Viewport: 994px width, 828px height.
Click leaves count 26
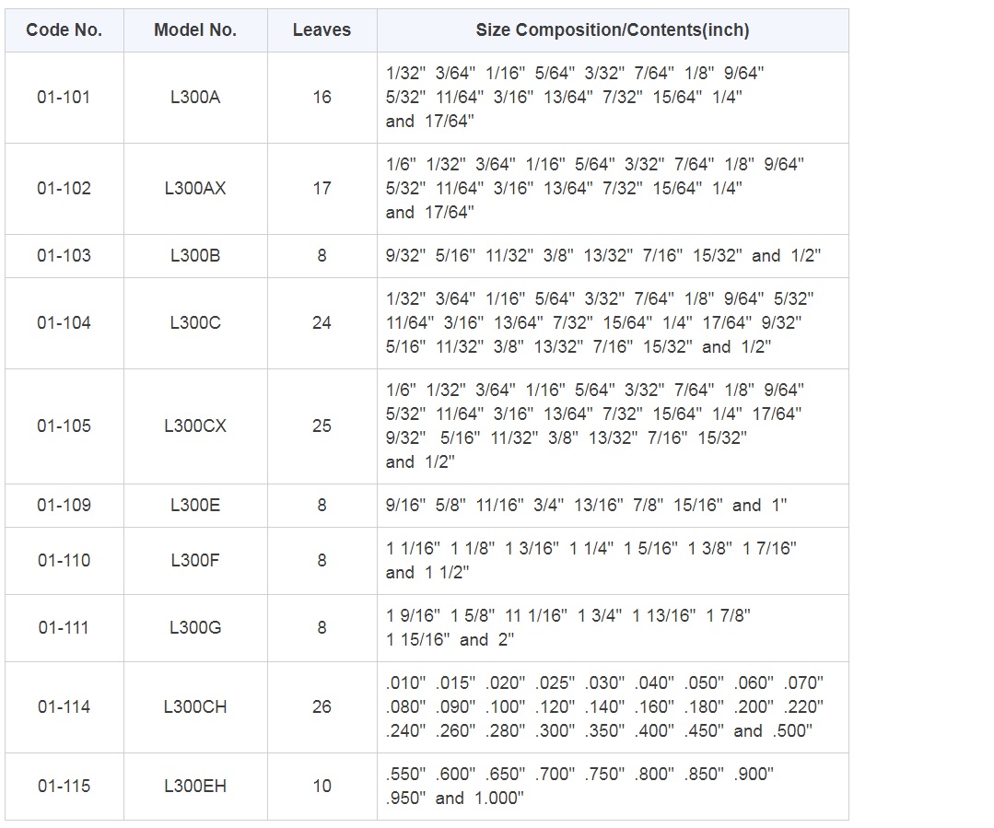[322, 706]
